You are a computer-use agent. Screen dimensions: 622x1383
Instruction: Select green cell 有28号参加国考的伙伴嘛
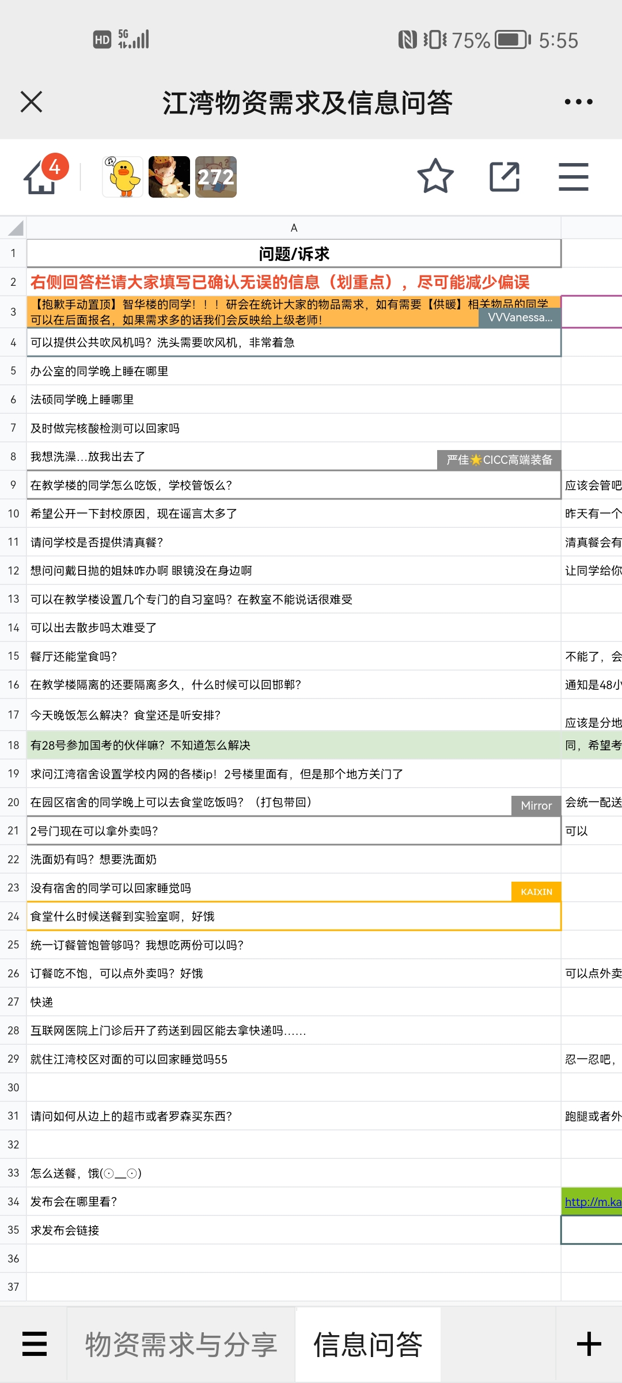[x=294, y=745]
